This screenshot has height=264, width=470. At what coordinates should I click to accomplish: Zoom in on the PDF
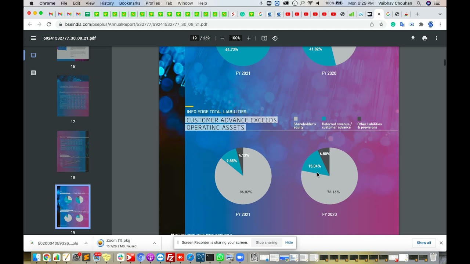[x=249, y=38]
